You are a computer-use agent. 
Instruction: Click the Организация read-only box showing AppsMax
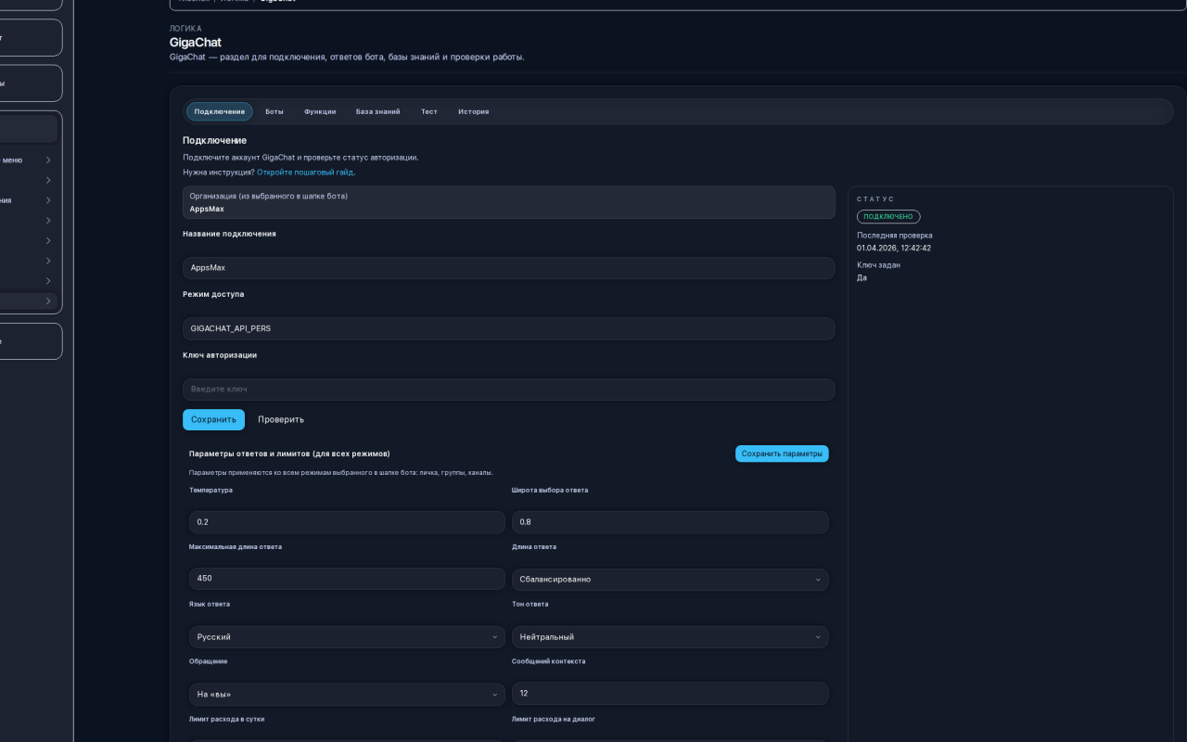508,202
